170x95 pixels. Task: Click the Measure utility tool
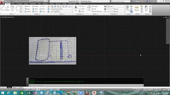[137, 8]
